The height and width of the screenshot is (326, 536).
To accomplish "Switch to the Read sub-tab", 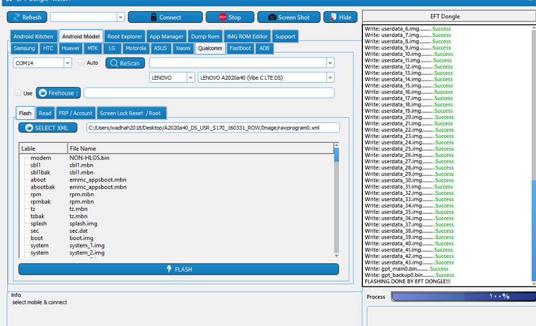I will [45, 113].
